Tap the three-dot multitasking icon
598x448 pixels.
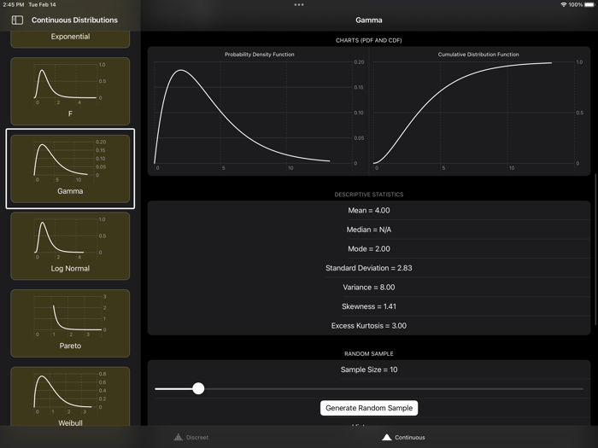298,5
